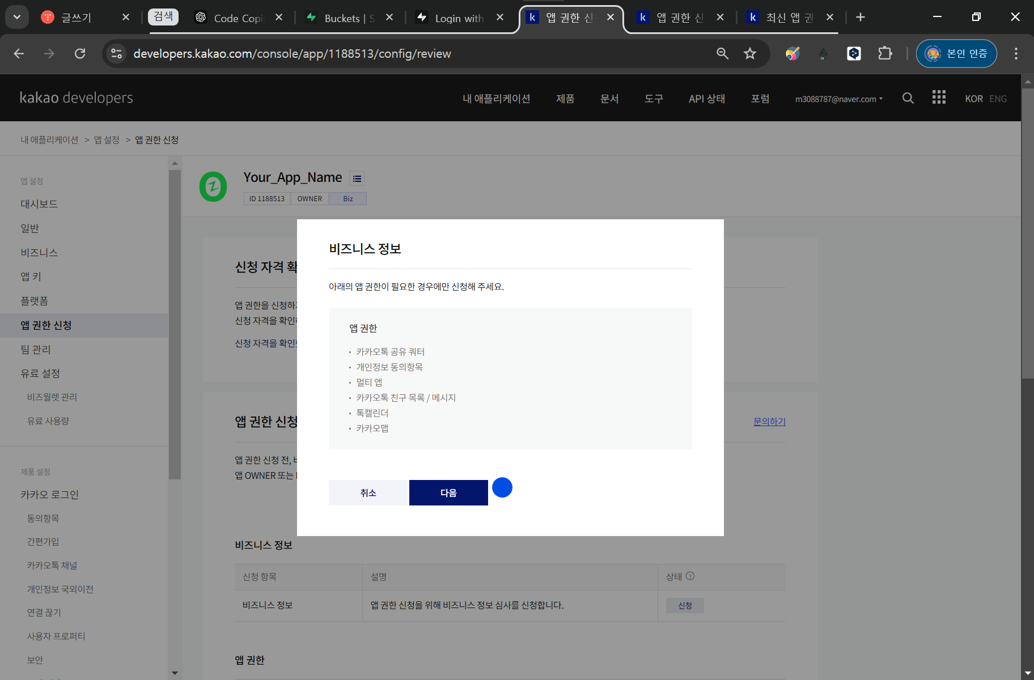Click the green app logo thumbnail
1034x680 pixels.
point(213,186)
